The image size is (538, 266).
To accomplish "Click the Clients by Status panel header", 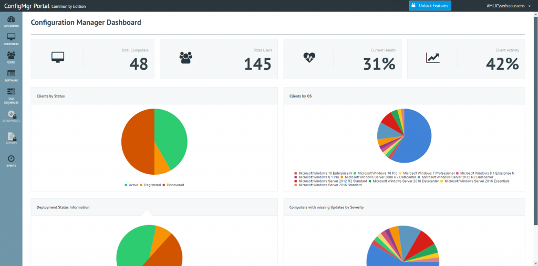I will click(x=154, y=96).
